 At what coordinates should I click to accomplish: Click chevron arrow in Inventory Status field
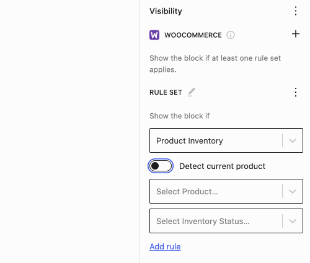(293, 221)
